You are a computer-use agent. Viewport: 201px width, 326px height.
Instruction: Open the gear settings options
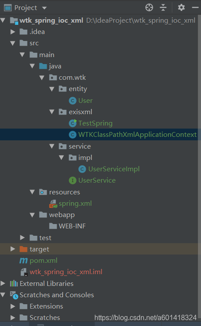pos(181,7)
